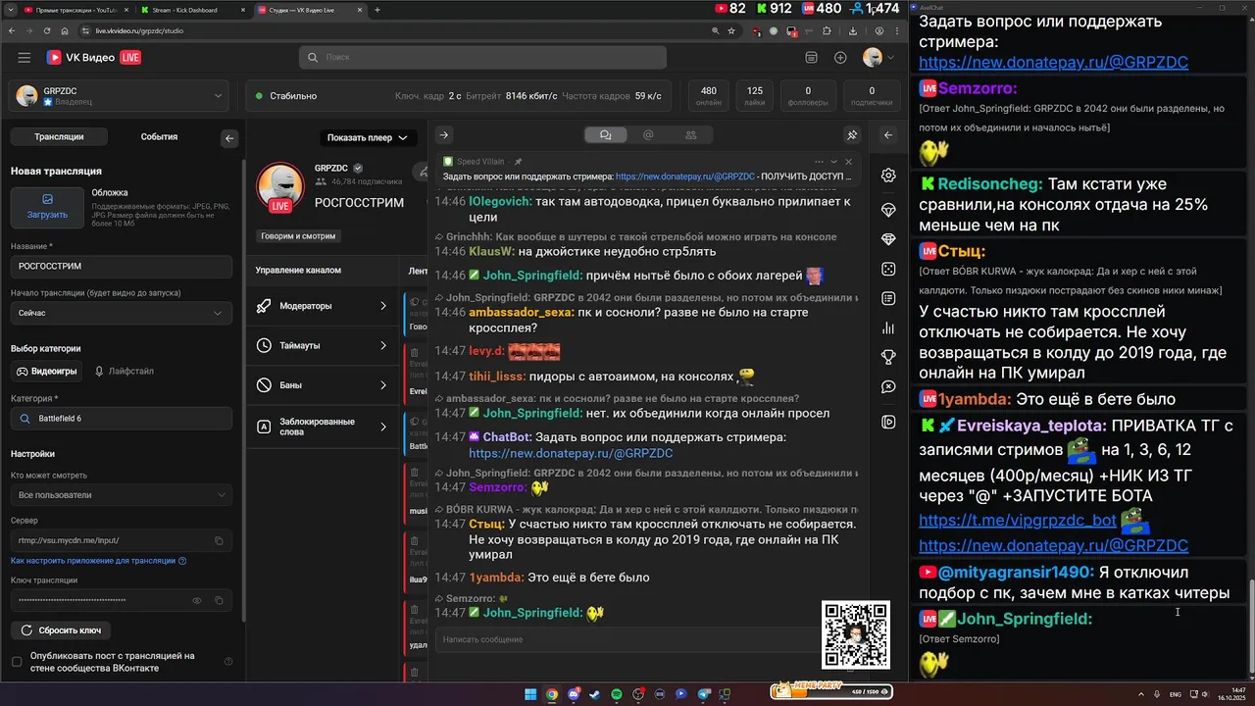This screenshot has width=1255, height=706.
Task: Click the list icon in right sidebar
Action: [x=888, y=298]
